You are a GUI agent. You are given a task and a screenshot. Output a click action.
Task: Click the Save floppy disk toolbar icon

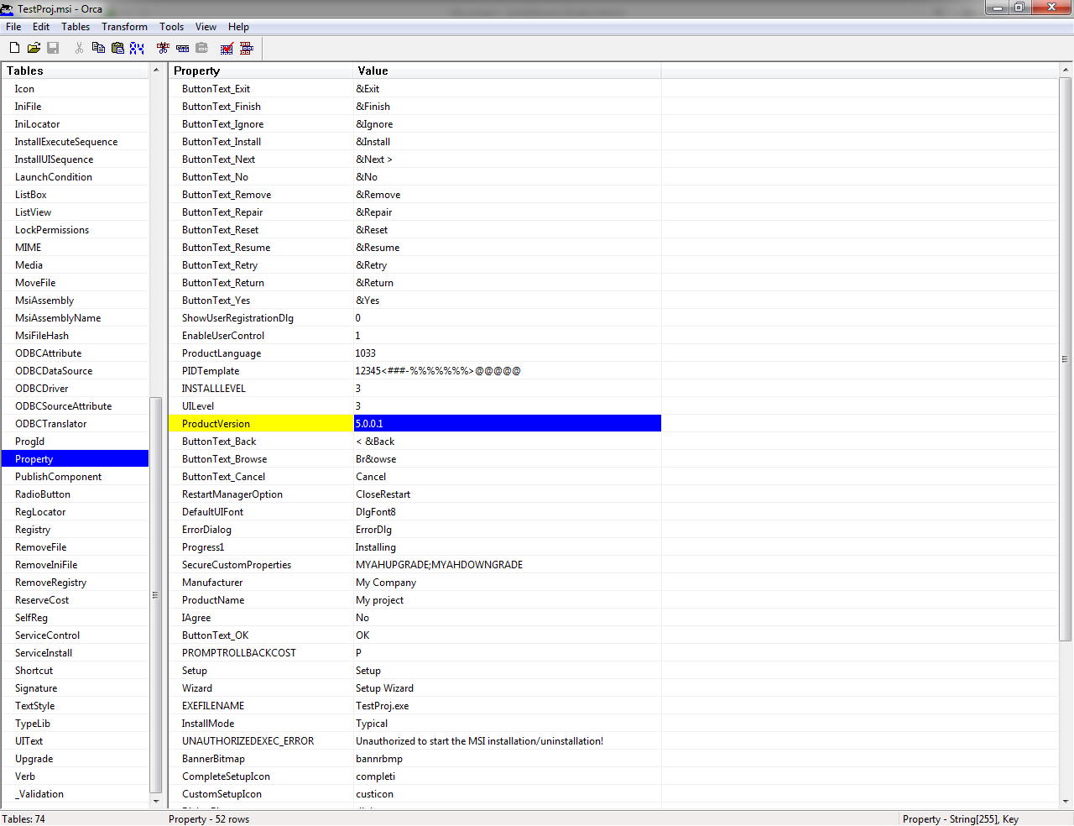tap(53, 48)
